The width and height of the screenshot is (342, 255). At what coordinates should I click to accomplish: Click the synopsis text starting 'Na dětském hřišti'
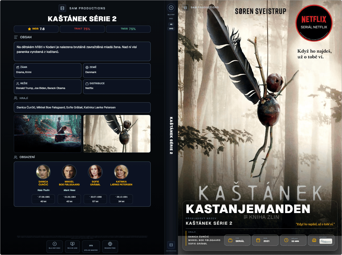click(77, 49)
